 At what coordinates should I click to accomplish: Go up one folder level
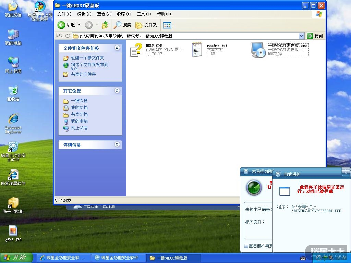(x=105, y=25)
